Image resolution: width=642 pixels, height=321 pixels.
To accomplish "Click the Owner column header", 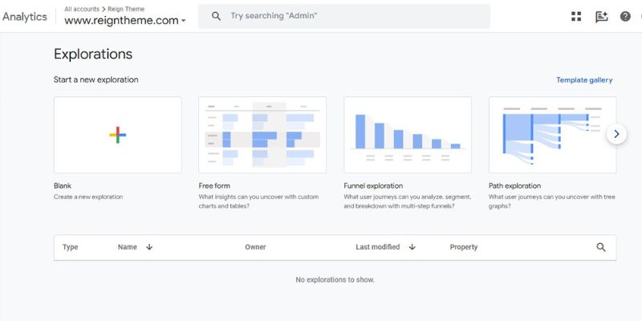I will [x=255, y=247].
